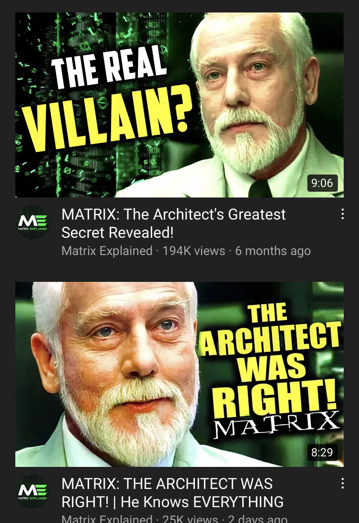This screenshot has width=359, height=523.
Task: Click the 8:29 duration badge
Action: [x=322, y=452]
